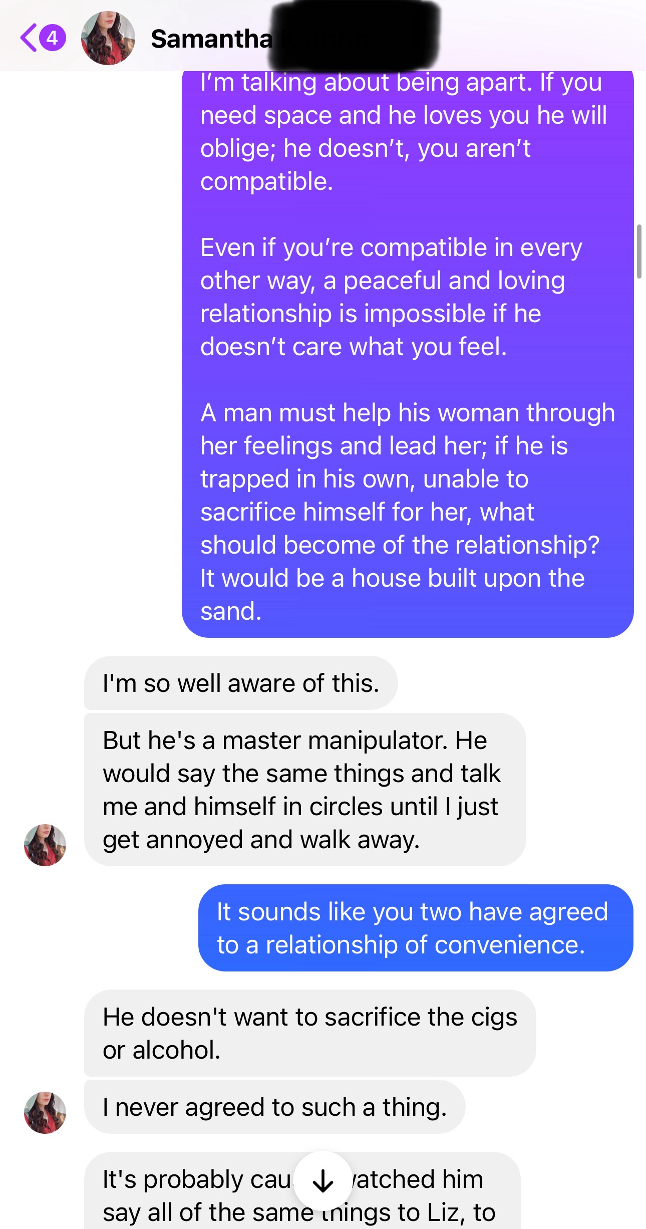Tap avatar beside 'get annoyed and walk away'

click(x=45, y=845)
